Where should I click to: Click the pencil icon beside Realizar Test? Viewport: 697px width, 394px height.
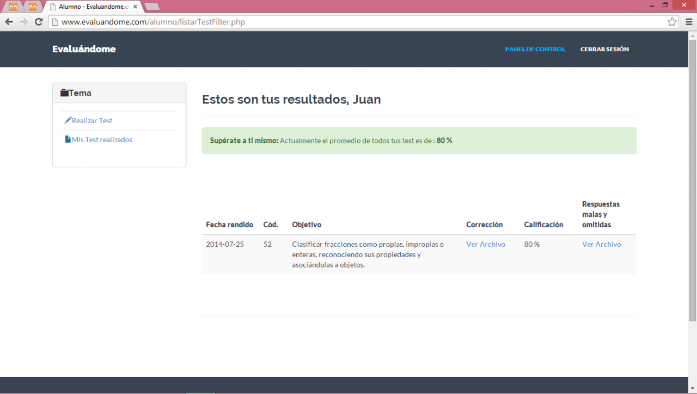[x=68, y=120]
